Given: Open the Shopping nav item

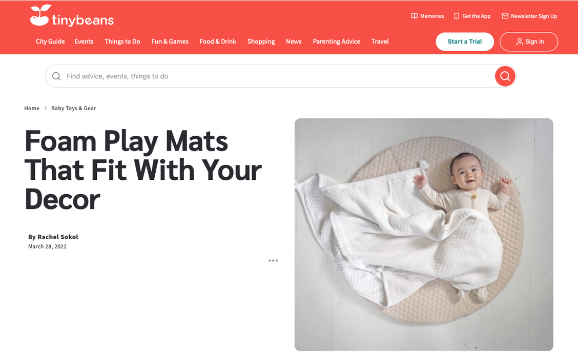Looking at the screenshot, I should tap(261, 41).
